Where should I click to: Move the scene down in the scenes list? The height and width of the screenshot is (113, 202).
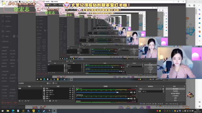28,101
